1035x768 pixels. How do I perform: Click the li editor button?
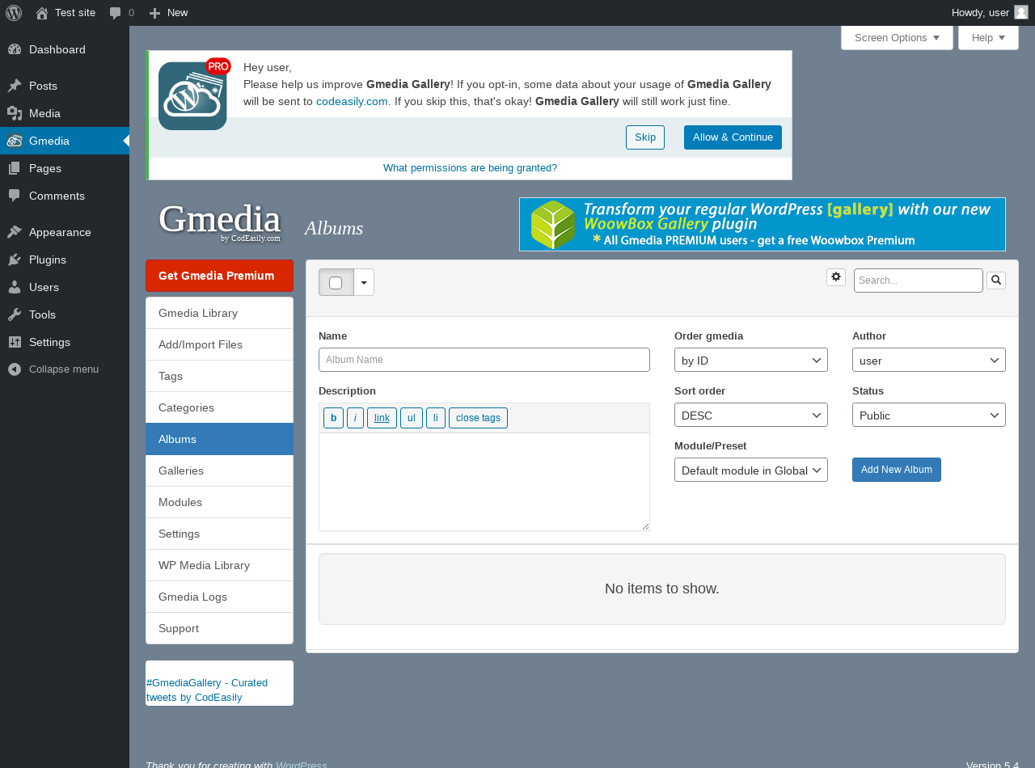436,418
